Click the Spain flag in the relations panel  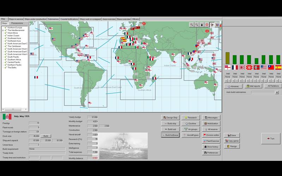278,67
